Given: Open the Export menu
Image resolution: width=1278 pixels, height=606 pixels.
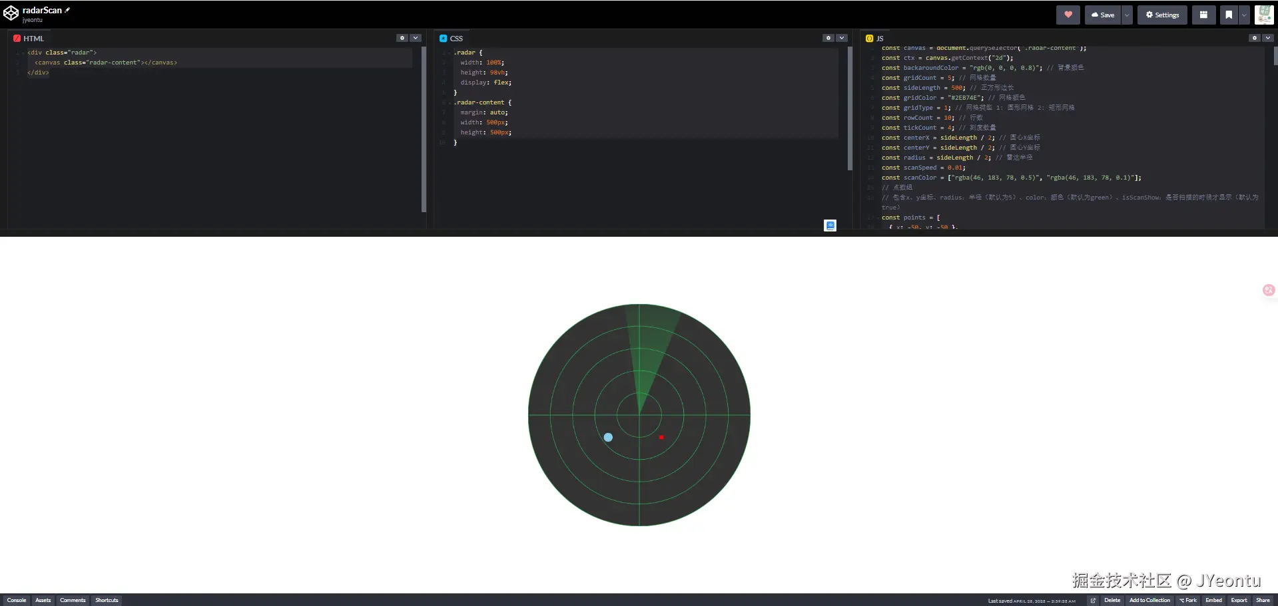Looking at the screenshot, I should point(1239,600).
